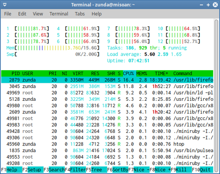
Task: Select process row PID 49428 miniruby
Action: [107, 131]
